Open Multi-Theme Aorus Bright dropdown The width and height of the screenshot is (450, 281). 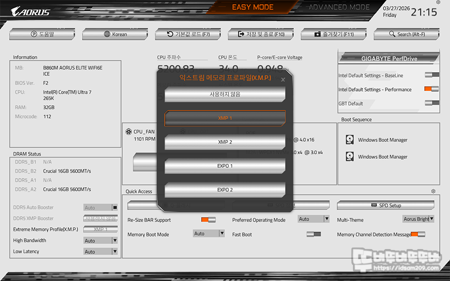[x=418, y=219]
